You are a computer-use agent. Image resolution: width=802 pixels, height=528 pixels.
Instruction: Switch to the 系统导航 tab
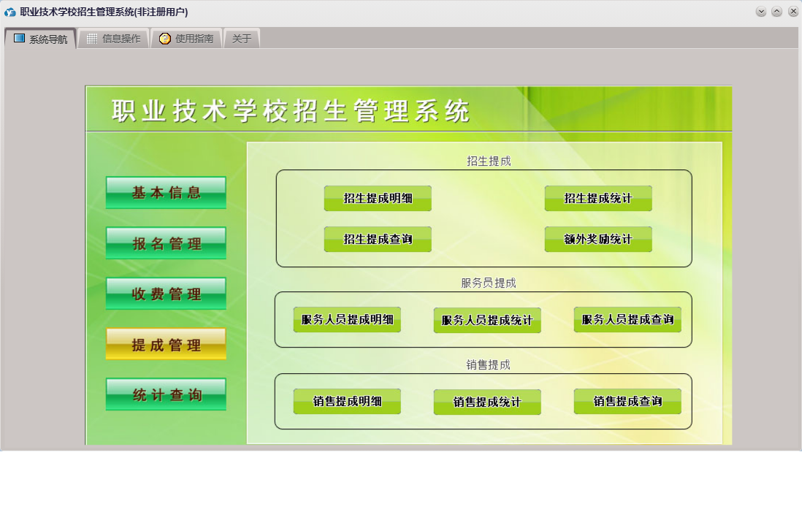[x=41, y=39]
